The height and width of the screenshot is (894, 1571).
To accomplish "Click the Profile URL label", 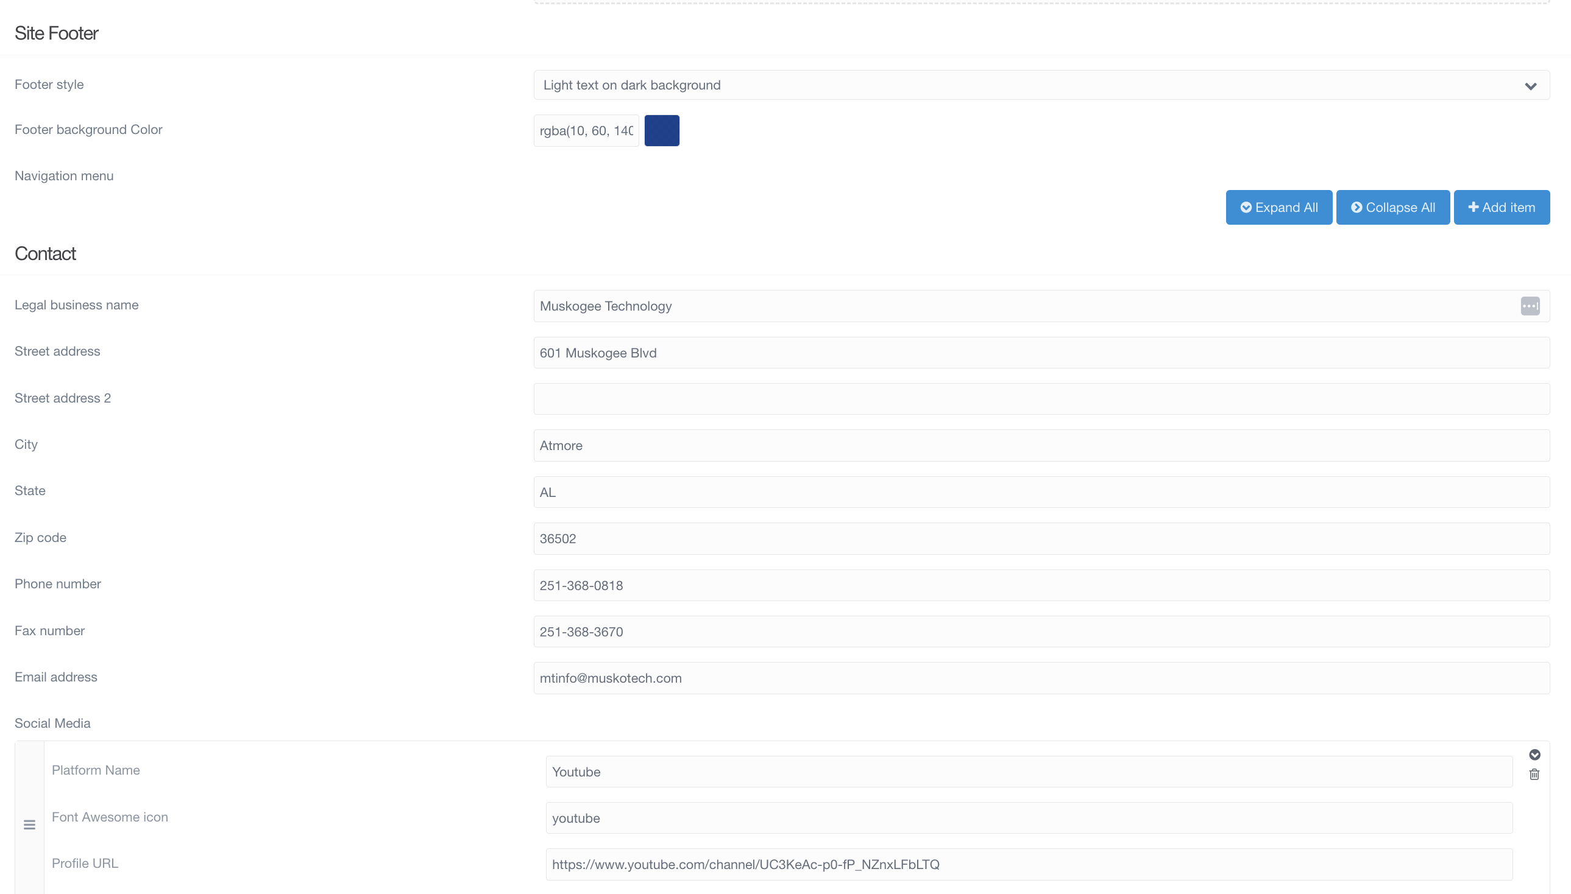I will click(x=85, y=864).
